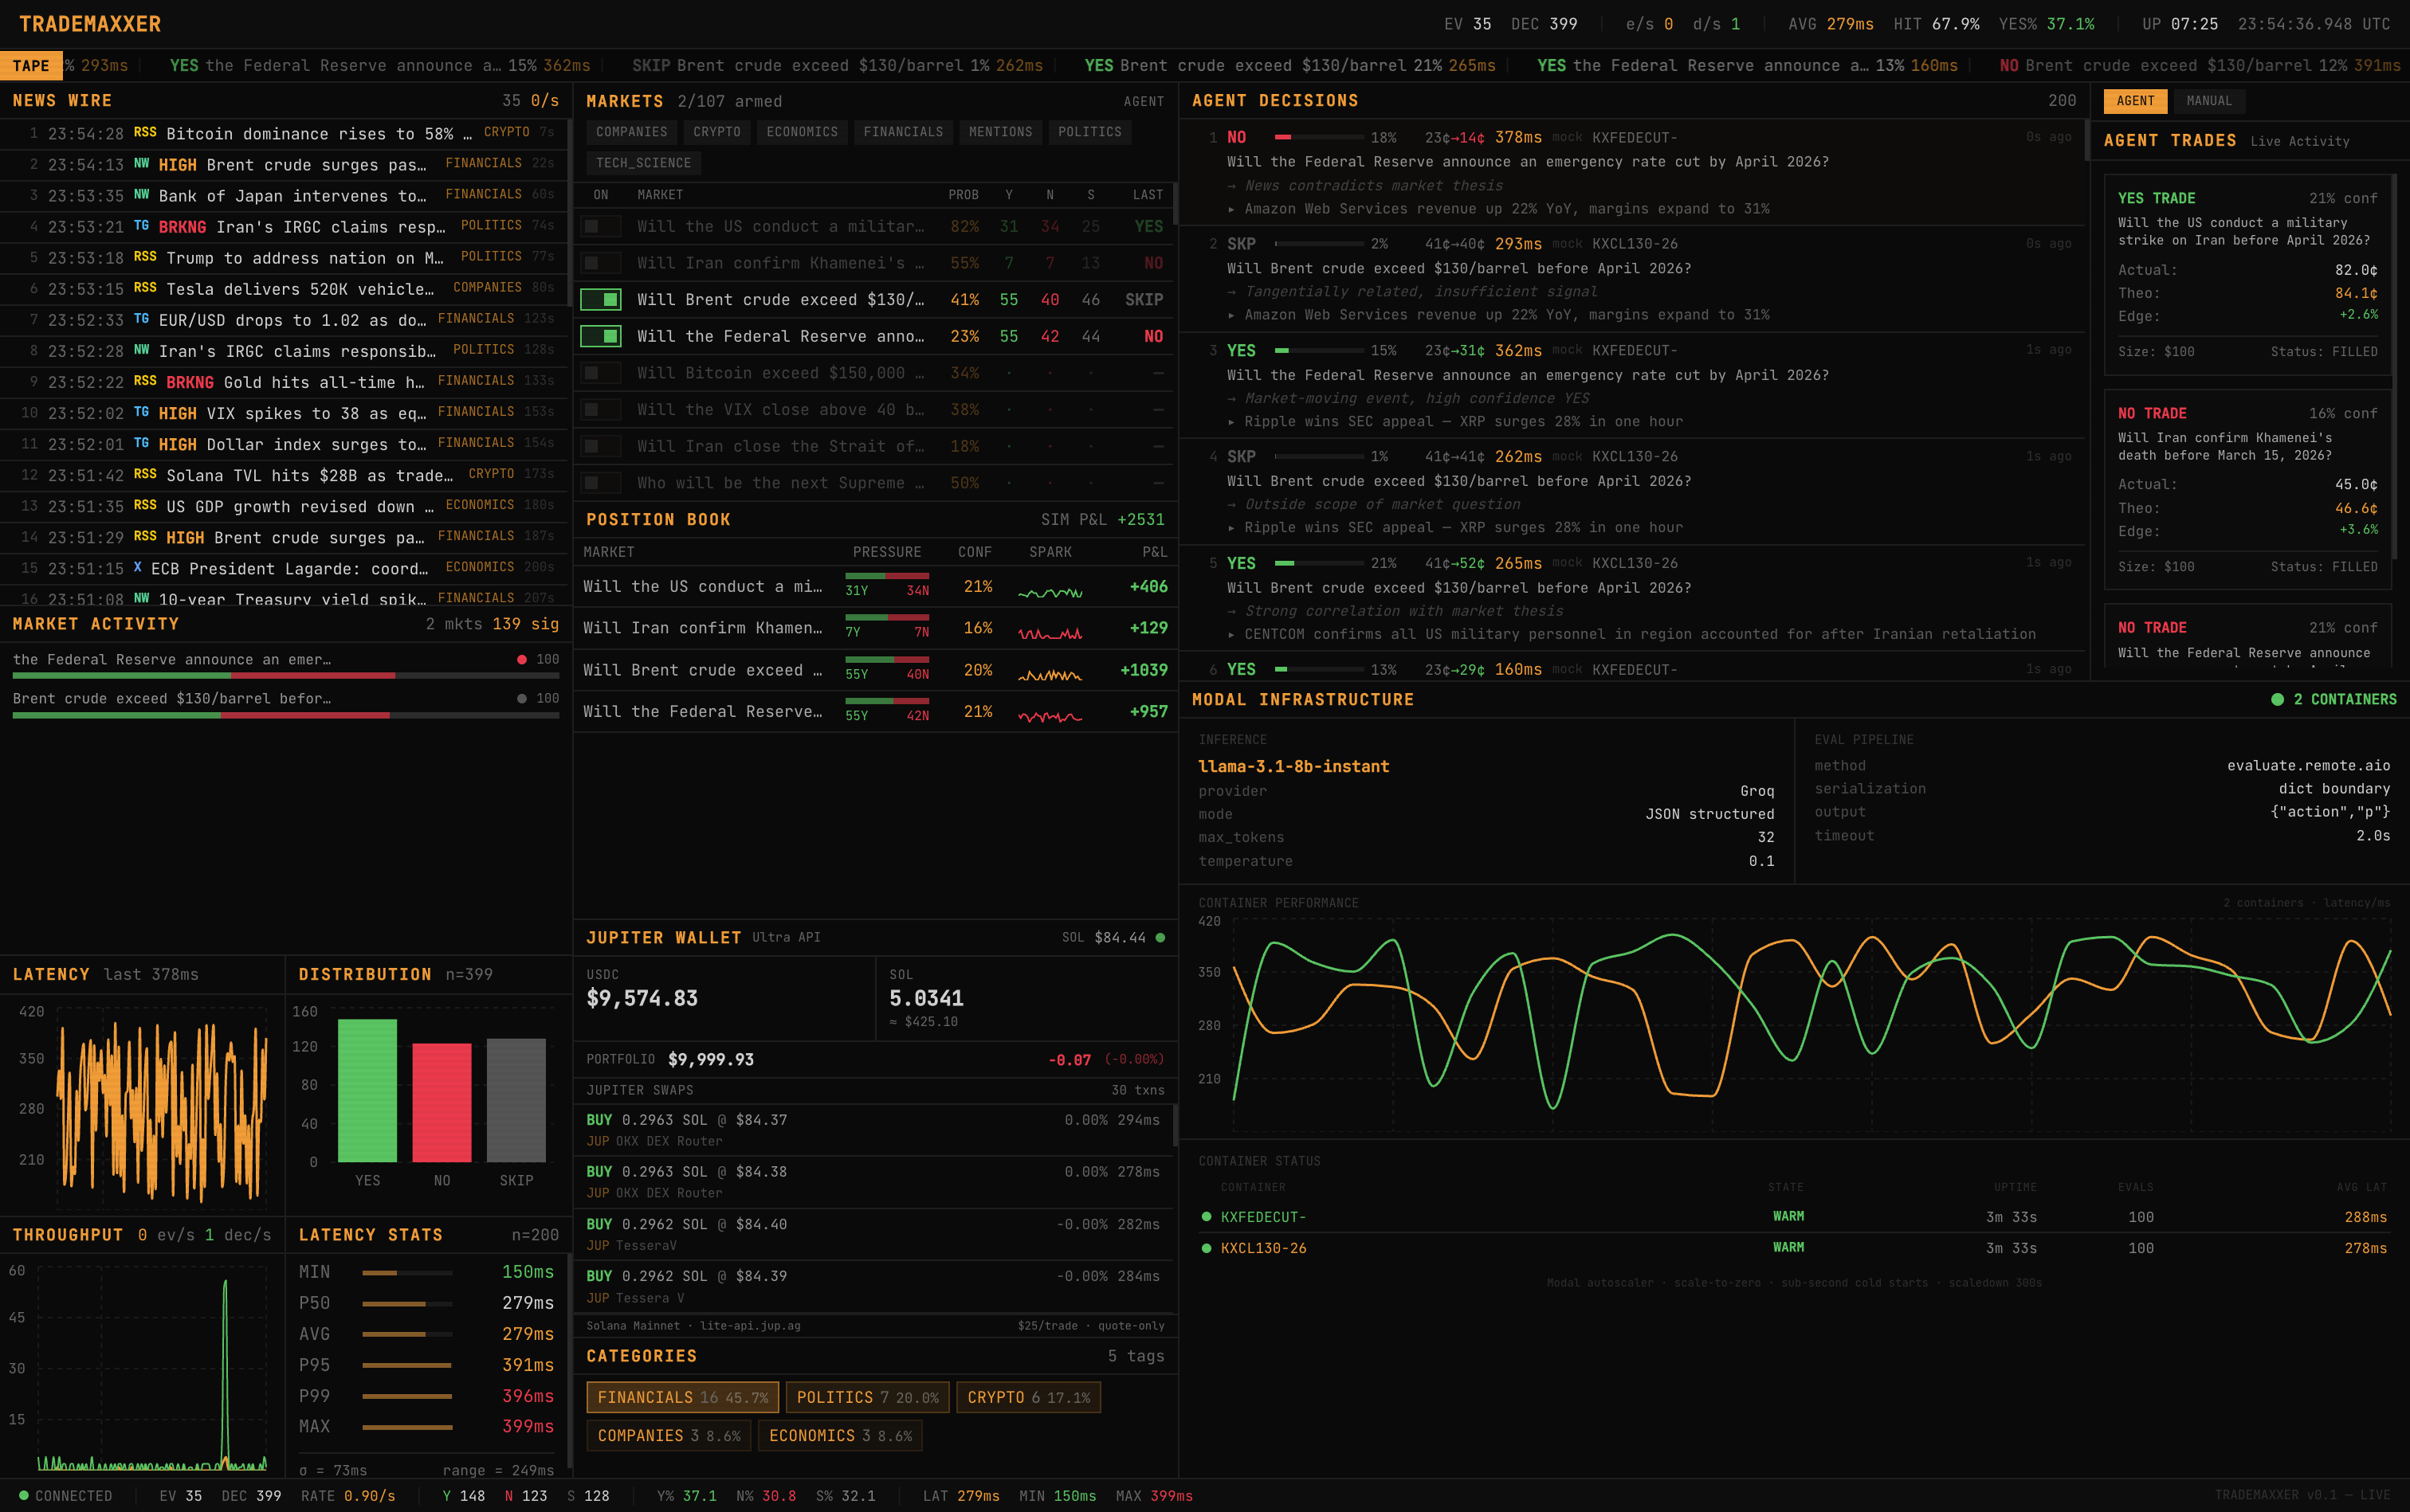Click the green status dot beside KXFEDECUT- container
2410x1512 pixels.
pos(1207,1217)
